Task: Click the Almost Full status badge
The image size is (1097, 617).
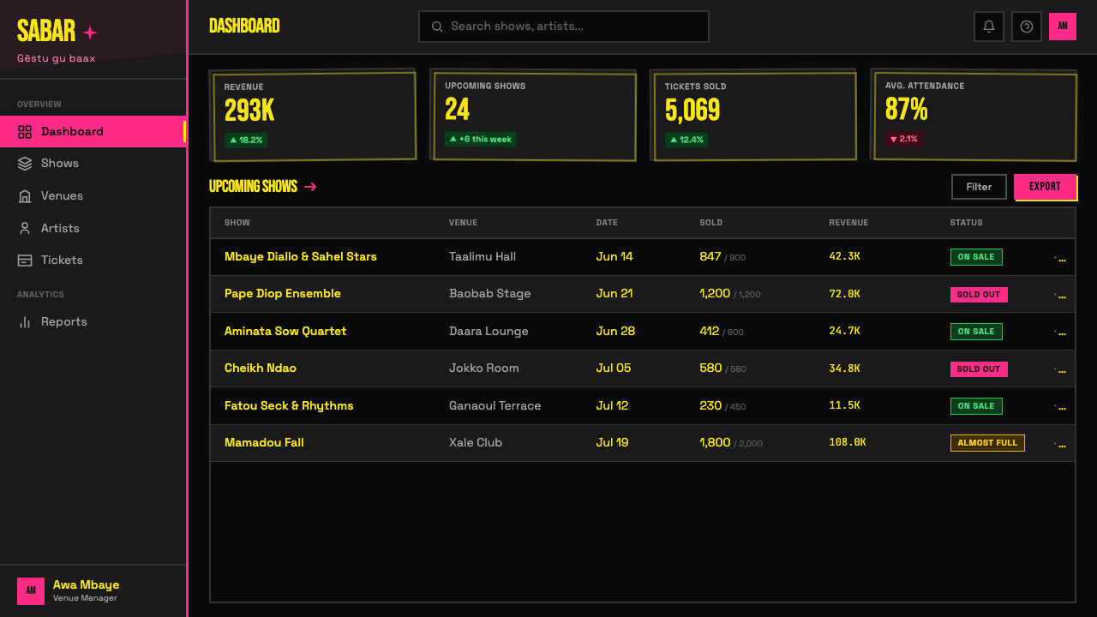Action: click(x=987, y=443)
